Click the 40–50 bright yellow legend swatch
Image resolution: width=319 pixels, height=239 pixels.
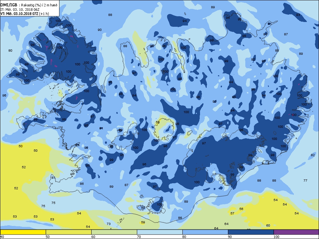click(x=23, y=232)
